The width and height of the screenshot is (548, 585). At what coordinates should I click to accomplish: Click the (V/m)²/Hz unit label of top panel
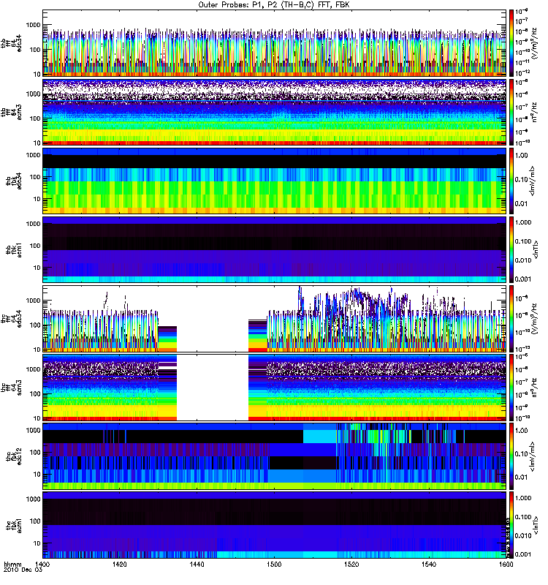[535, 43]
